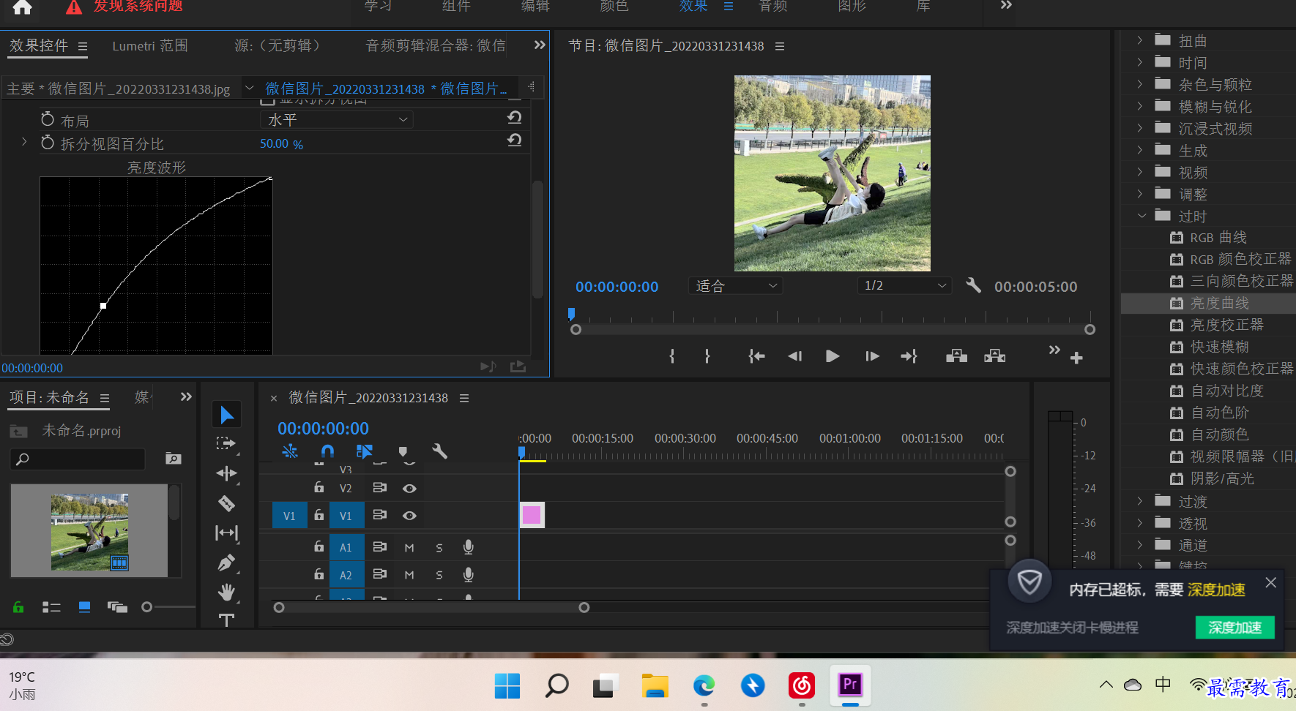
Task: Go to Out point in program monitor
Action: [x=909, y=356]
